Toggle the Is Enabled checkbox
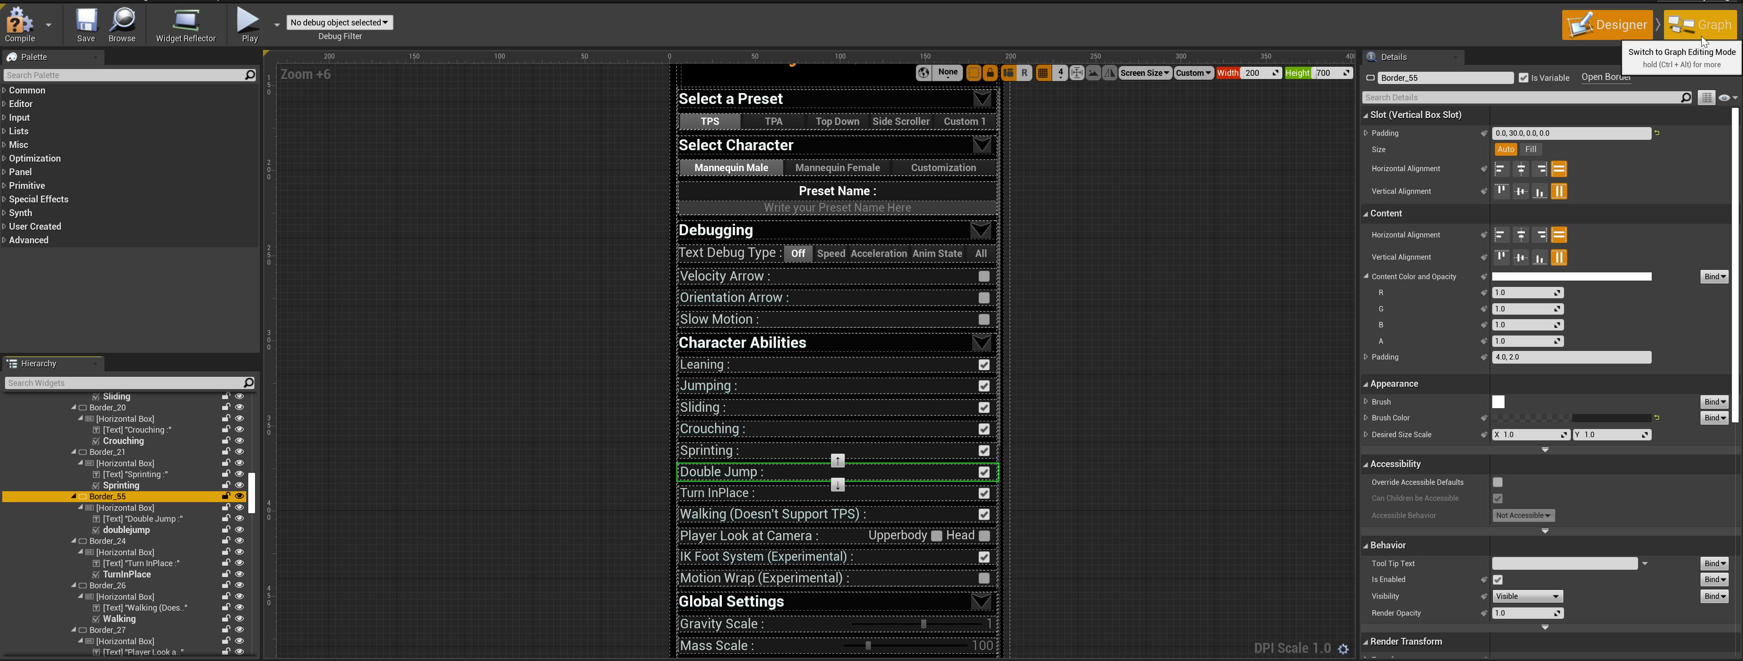 (x=1497, y=580)
